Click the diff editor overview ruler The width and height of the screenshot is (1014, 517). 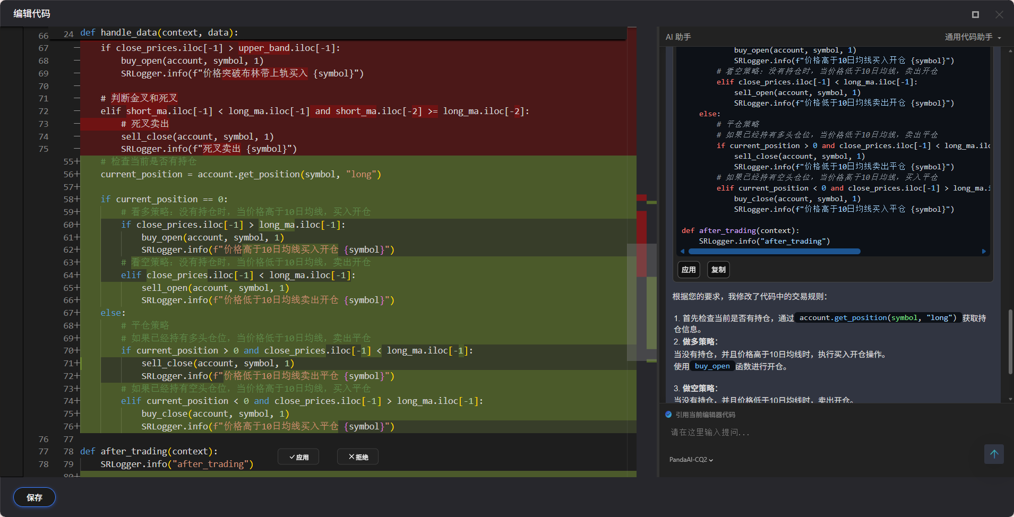point(647,252)
